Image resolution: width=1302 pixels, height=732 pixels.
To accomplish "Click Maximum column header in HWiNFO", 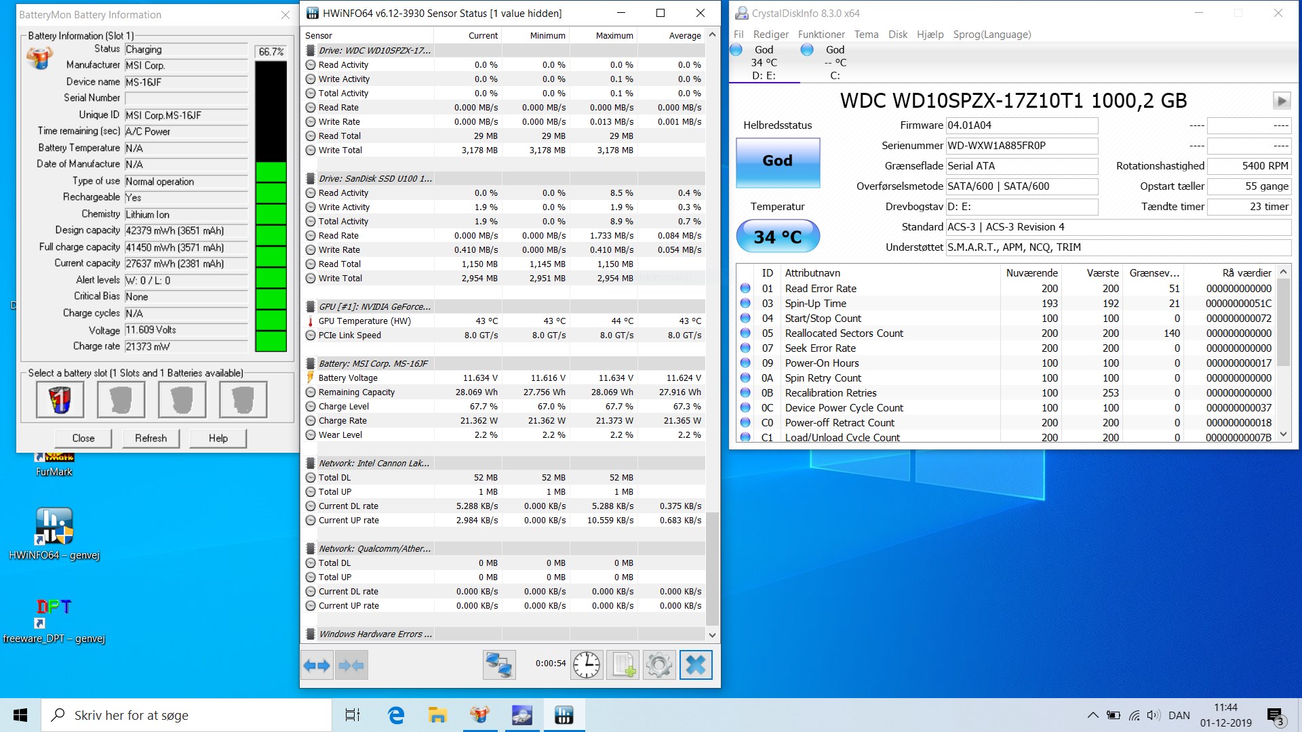I will click(x=604, y=35).
